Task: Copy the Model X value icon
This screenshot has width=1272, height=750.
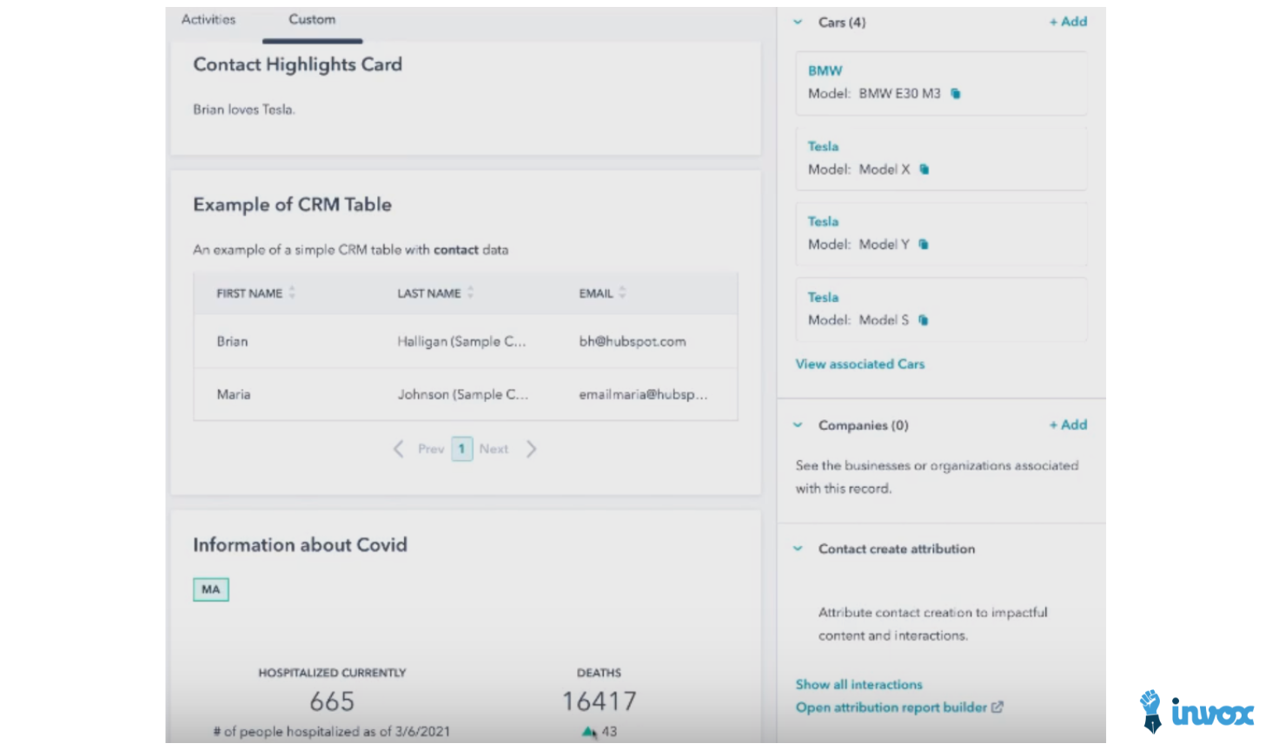Action: 924,169
